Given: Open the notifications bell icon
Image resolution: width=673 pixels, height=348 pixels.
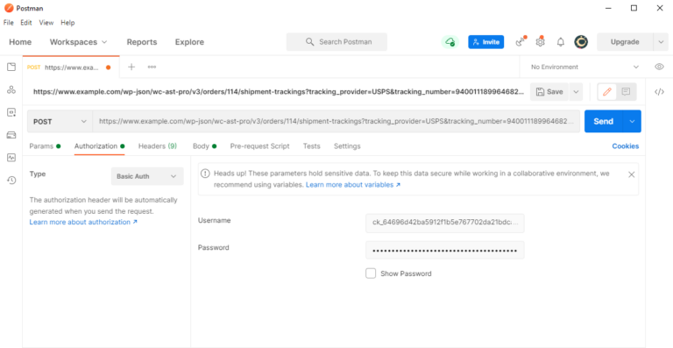Looking at the screenshot, I should coord(561,42).
